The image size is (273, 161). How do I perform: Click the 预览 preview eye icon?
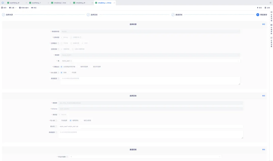pos(32,8)
